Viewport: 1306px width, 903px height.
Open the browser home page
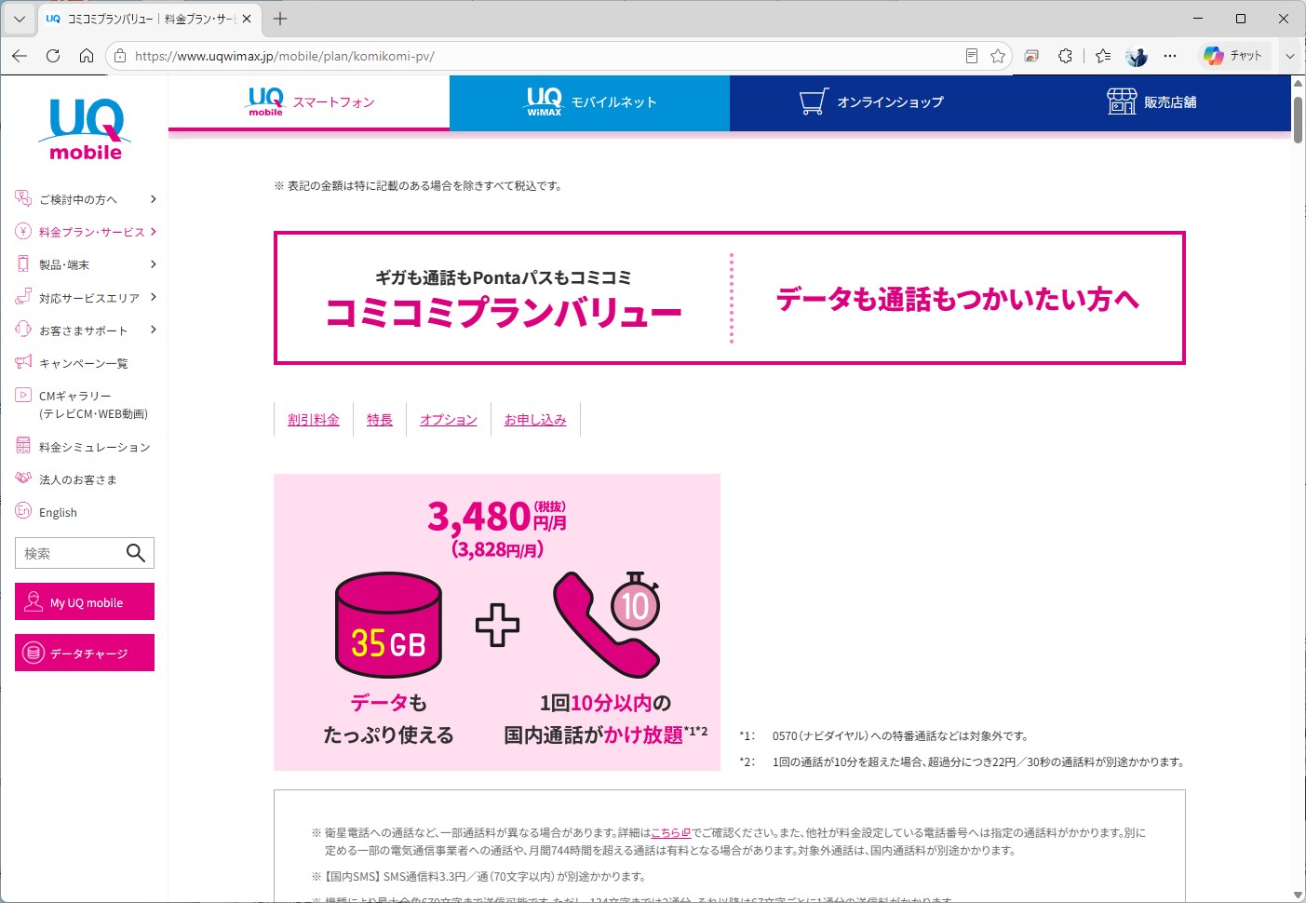point(87,56)
